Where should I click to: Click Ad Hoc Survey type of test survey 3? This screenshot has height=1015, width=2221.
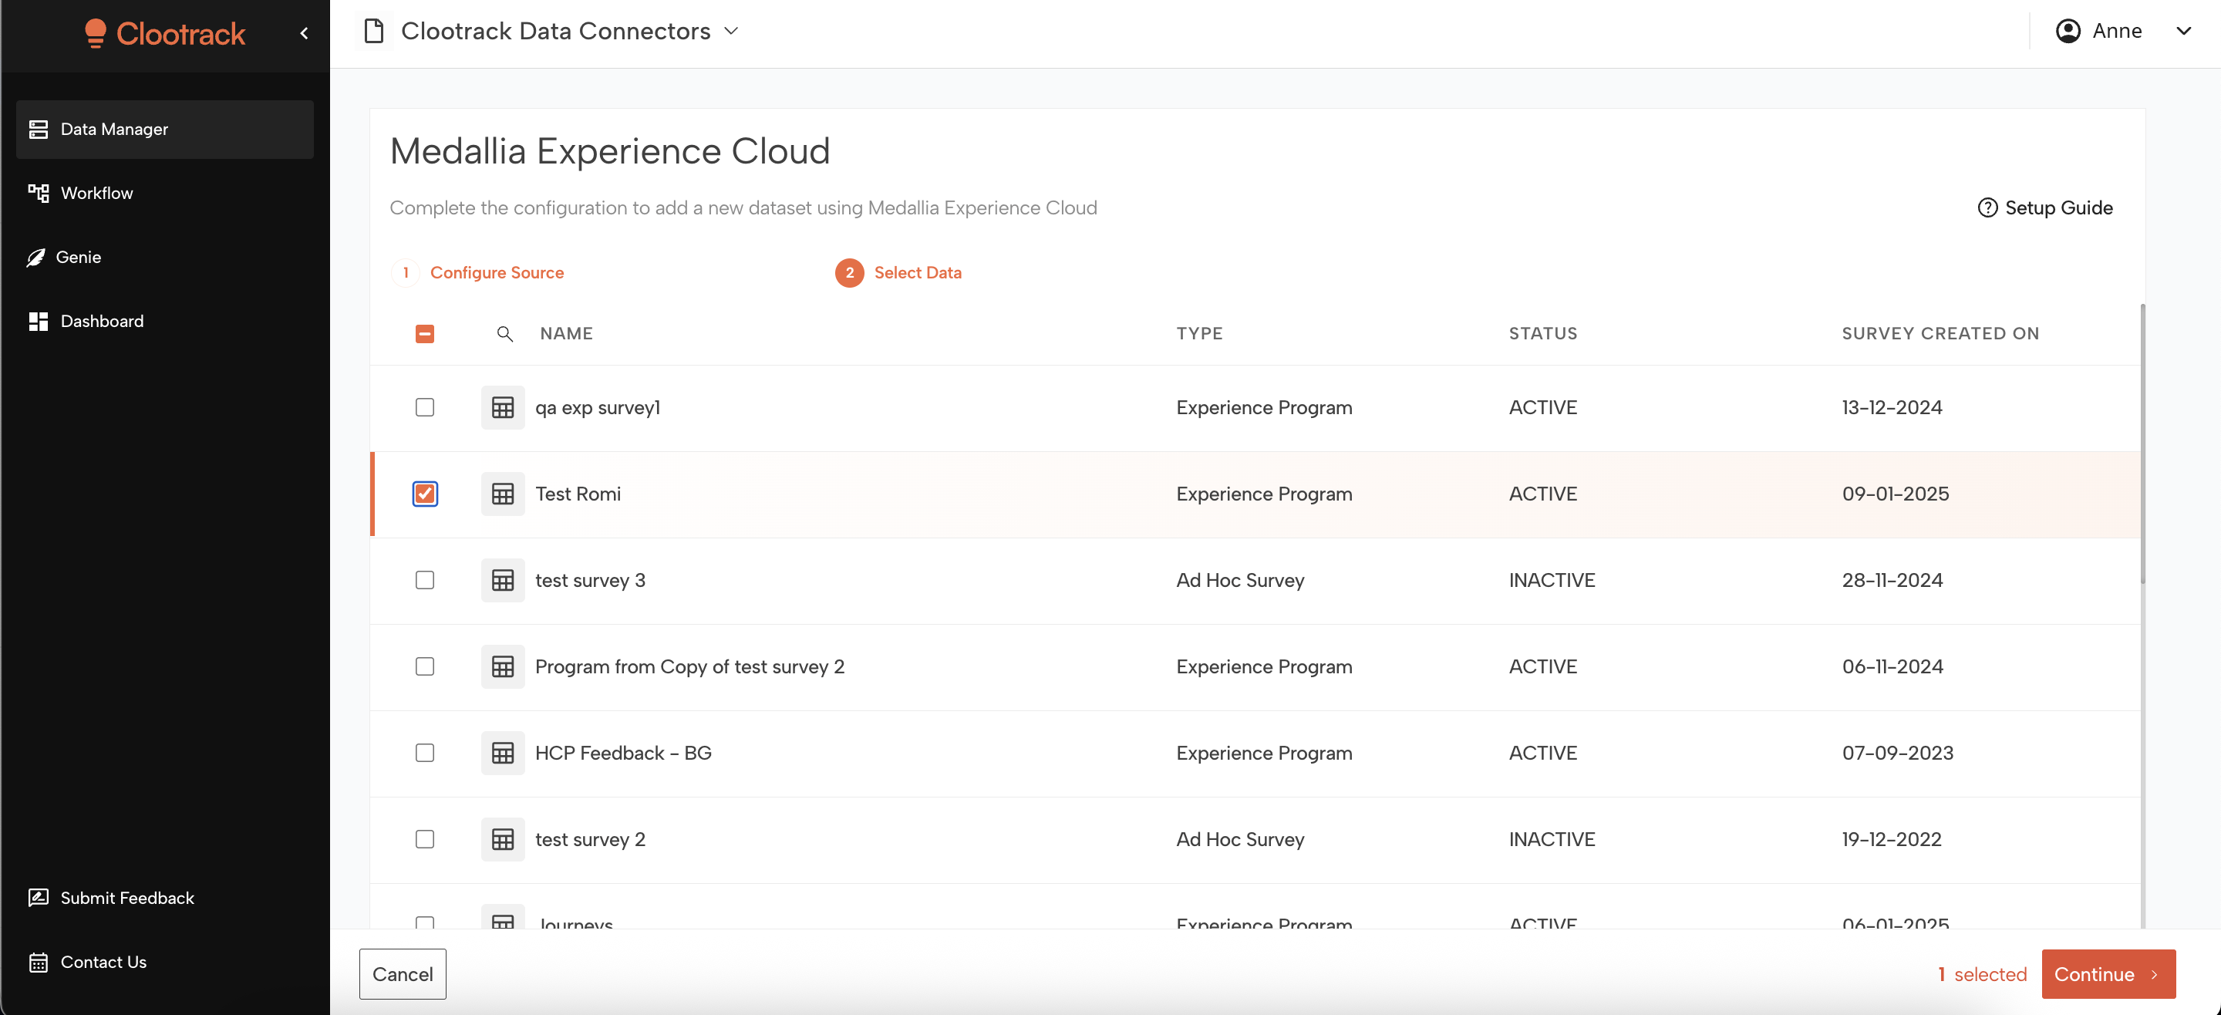coord(1240,580)
